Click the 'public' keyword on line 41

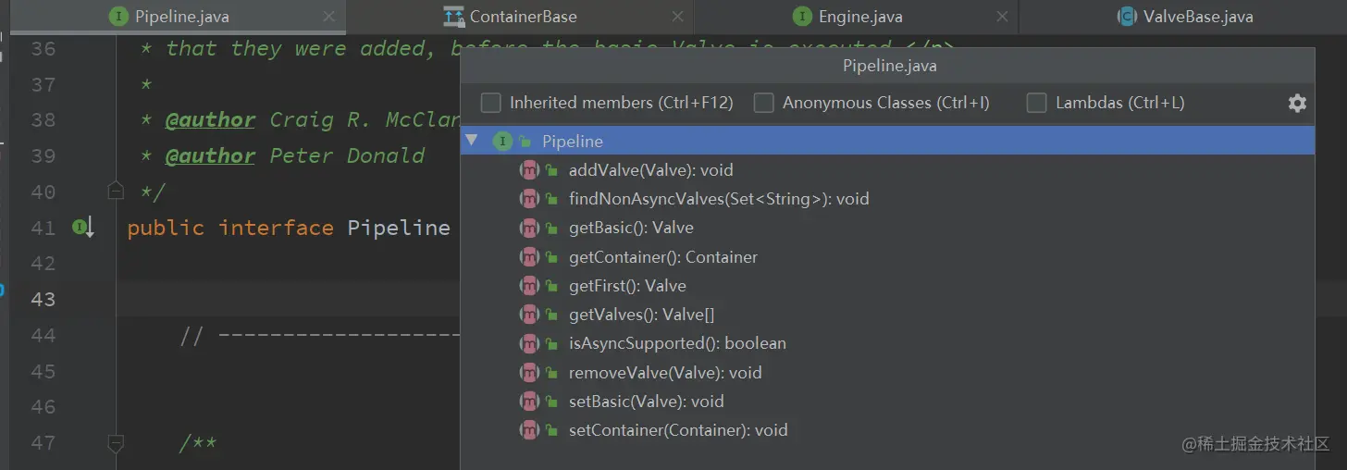[166, 228]
